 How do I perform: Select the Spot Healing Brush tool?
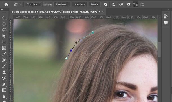click(x=4, y=60)
